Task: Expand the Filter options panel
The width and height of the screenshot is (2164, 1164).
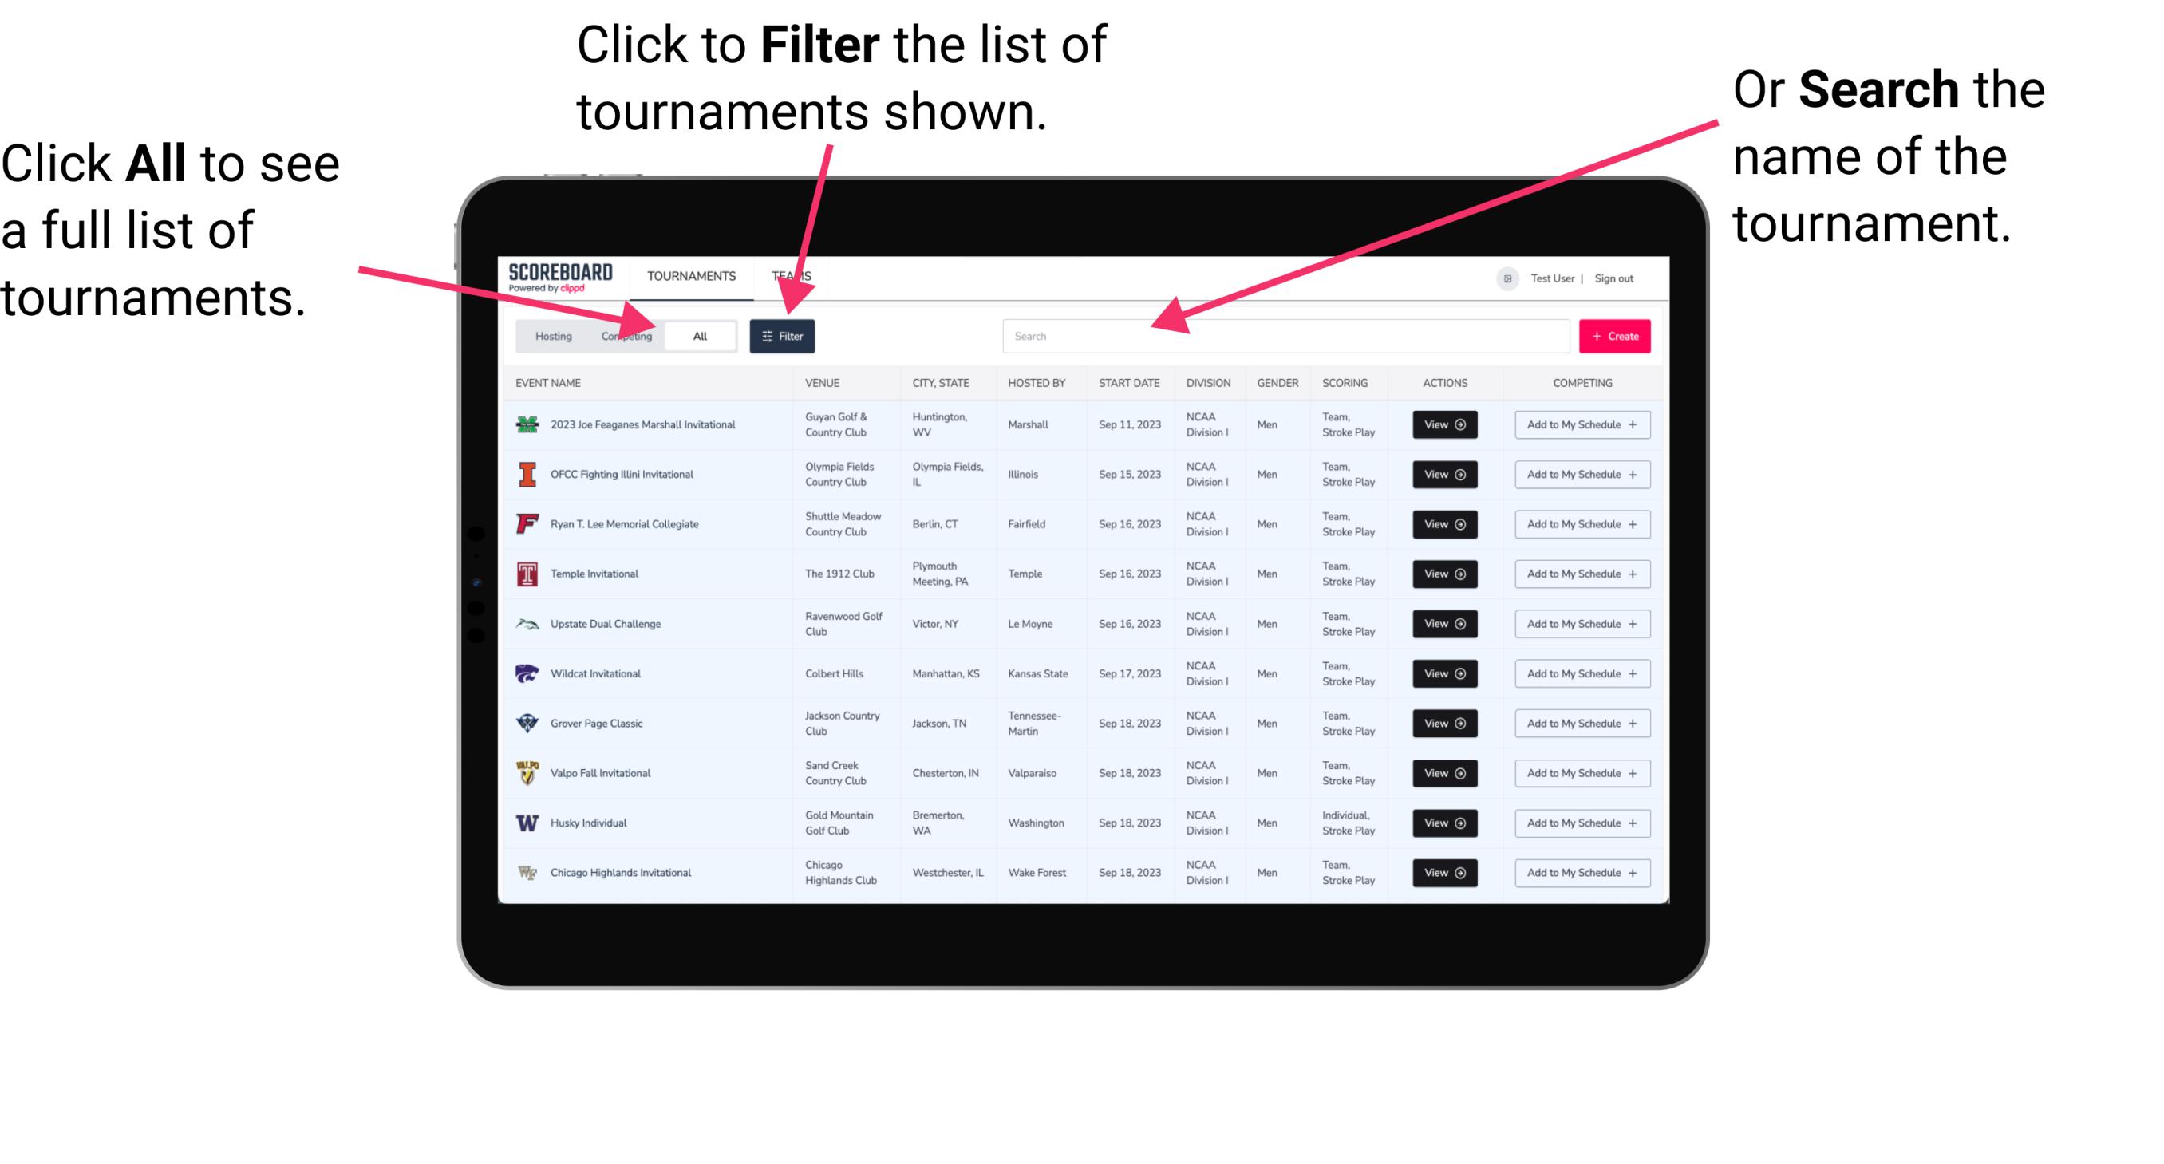Action: 783,335
